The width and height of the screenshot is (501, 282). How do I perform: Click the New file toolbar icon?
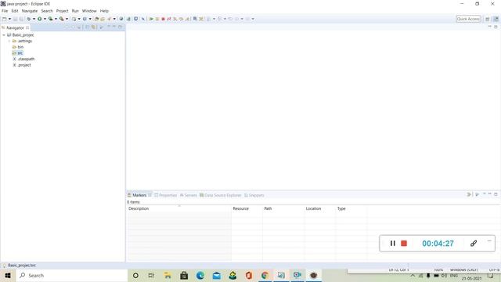pyautogui.click(x=5, y=19)
